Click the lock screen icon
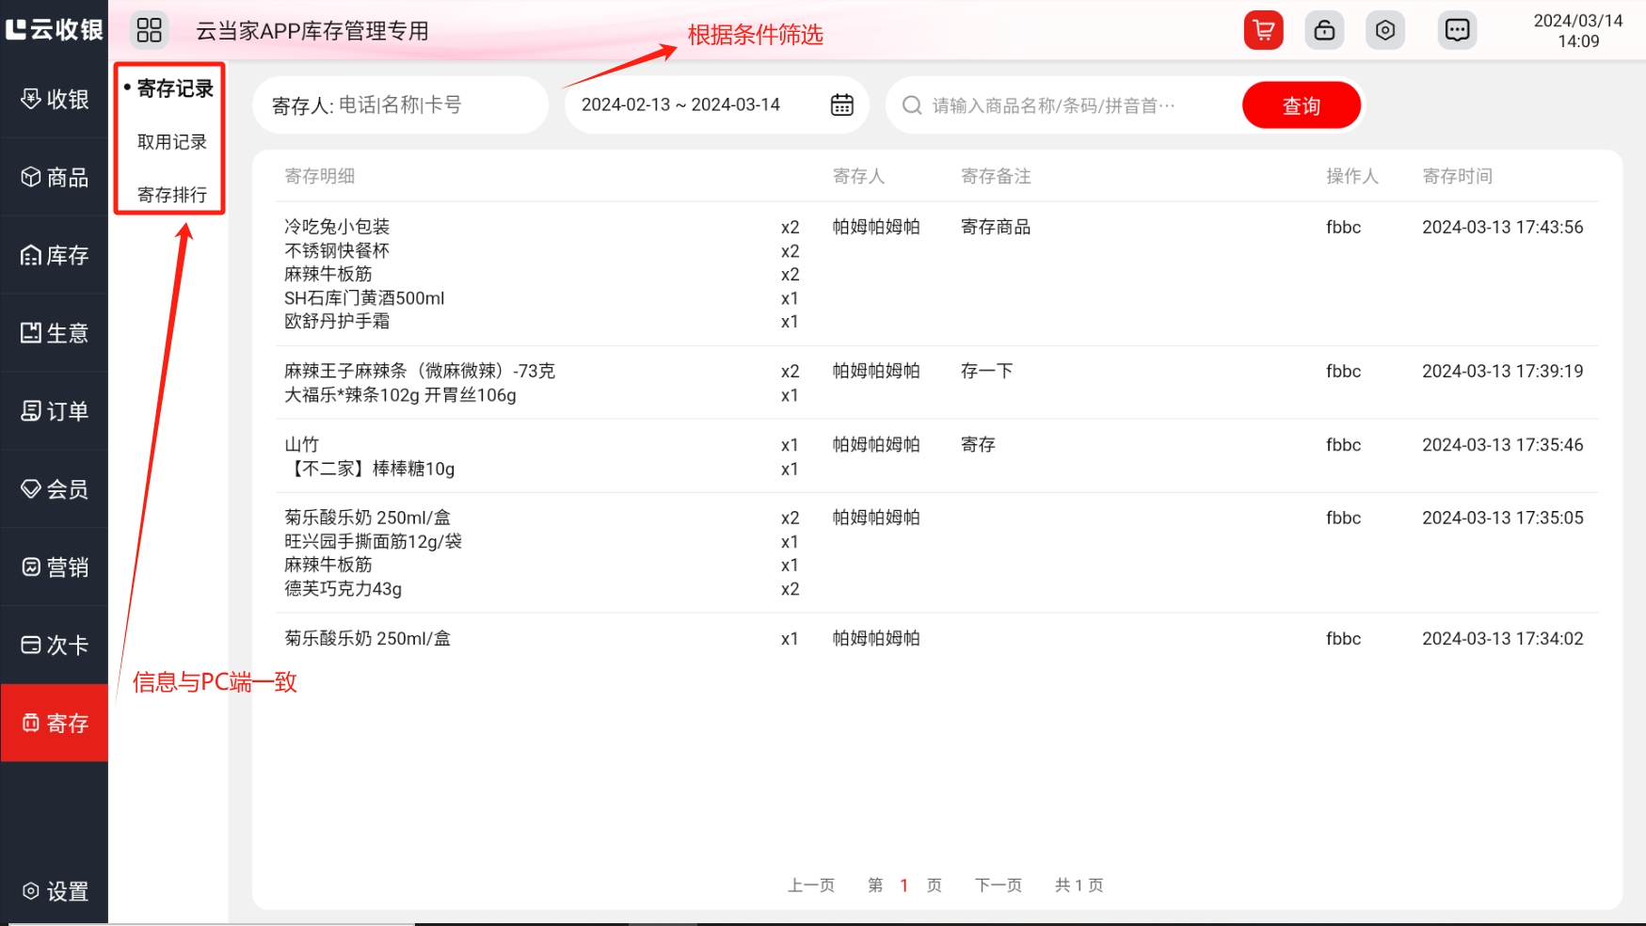The image size is (1646, 926). pyautogui.click(x=1324, y=30)
